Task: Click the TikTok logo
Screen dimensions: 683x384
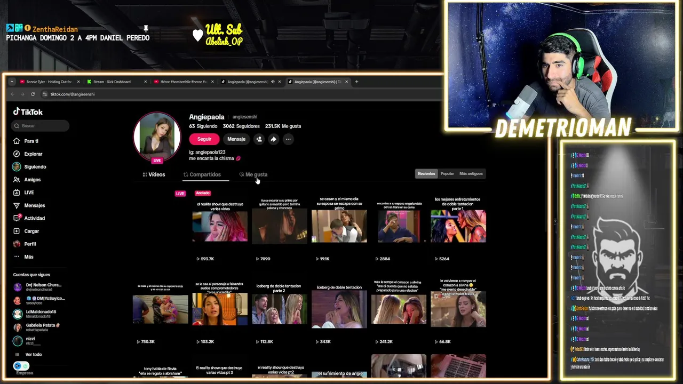Action: click(x=28, y=112)
